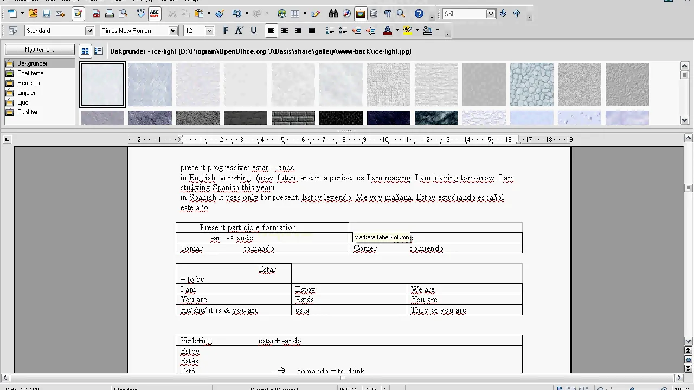Open the Sök search box dropdown
This screenshot has width=694, height=390.
(x=491, y=14)
